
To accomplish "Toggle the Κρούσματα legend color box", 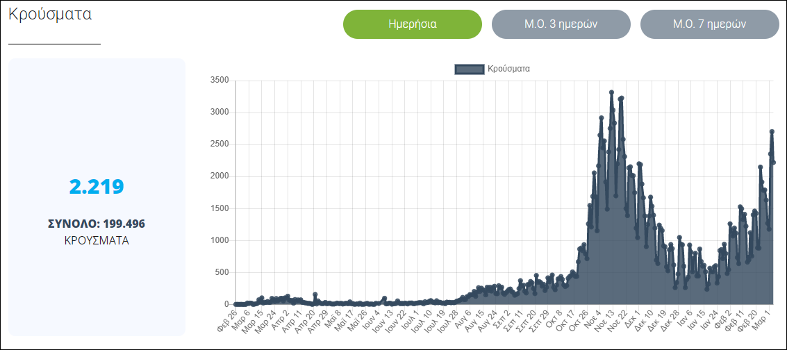I will (469, 69).
